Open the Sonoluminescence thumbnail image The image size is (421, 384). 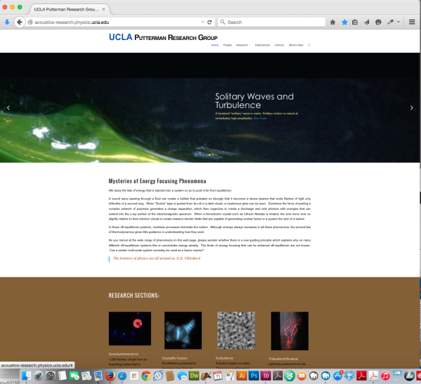pyautogui.click(x=130, y=329)
